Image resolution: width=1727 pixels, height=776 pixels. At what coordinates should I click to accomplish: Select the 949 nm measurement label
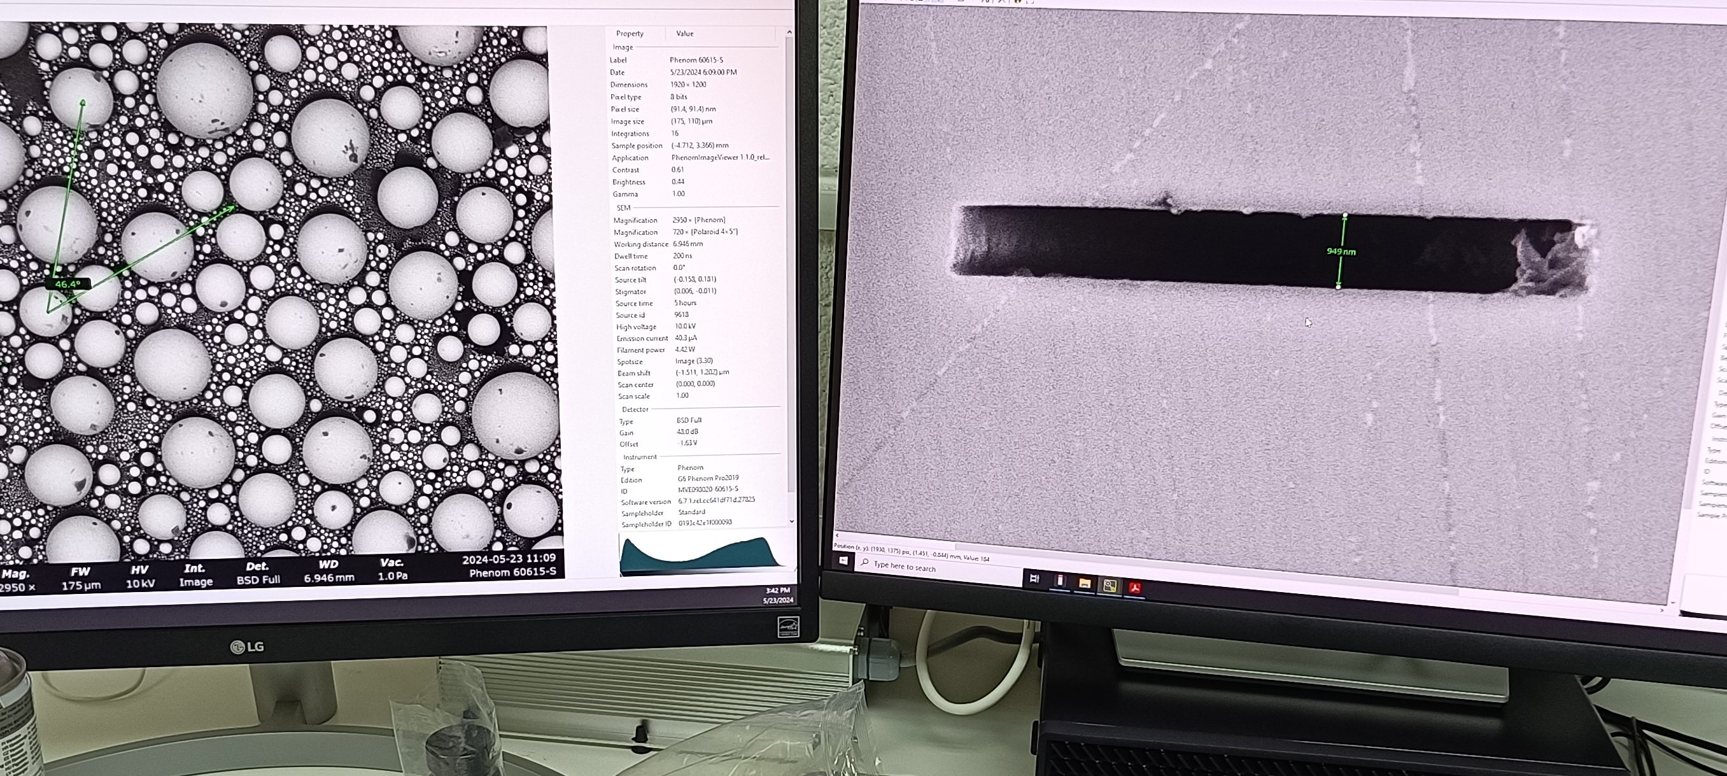point(1341,251)
